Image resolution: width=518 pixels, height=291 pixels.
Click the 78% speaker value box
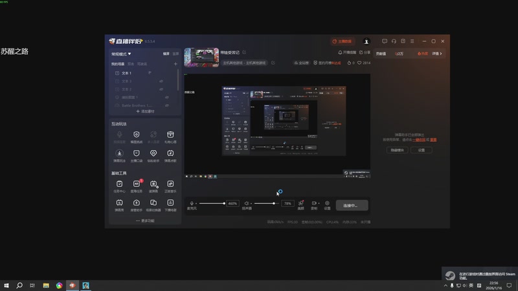click(x=287, y=204)
